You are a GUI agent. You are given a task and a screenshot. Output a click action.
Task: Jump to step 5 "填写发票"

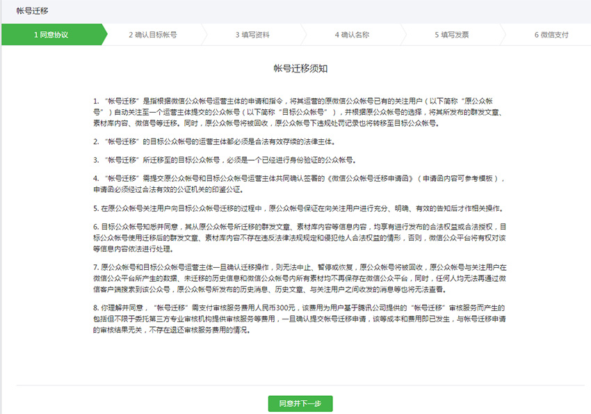pos(451,34)
